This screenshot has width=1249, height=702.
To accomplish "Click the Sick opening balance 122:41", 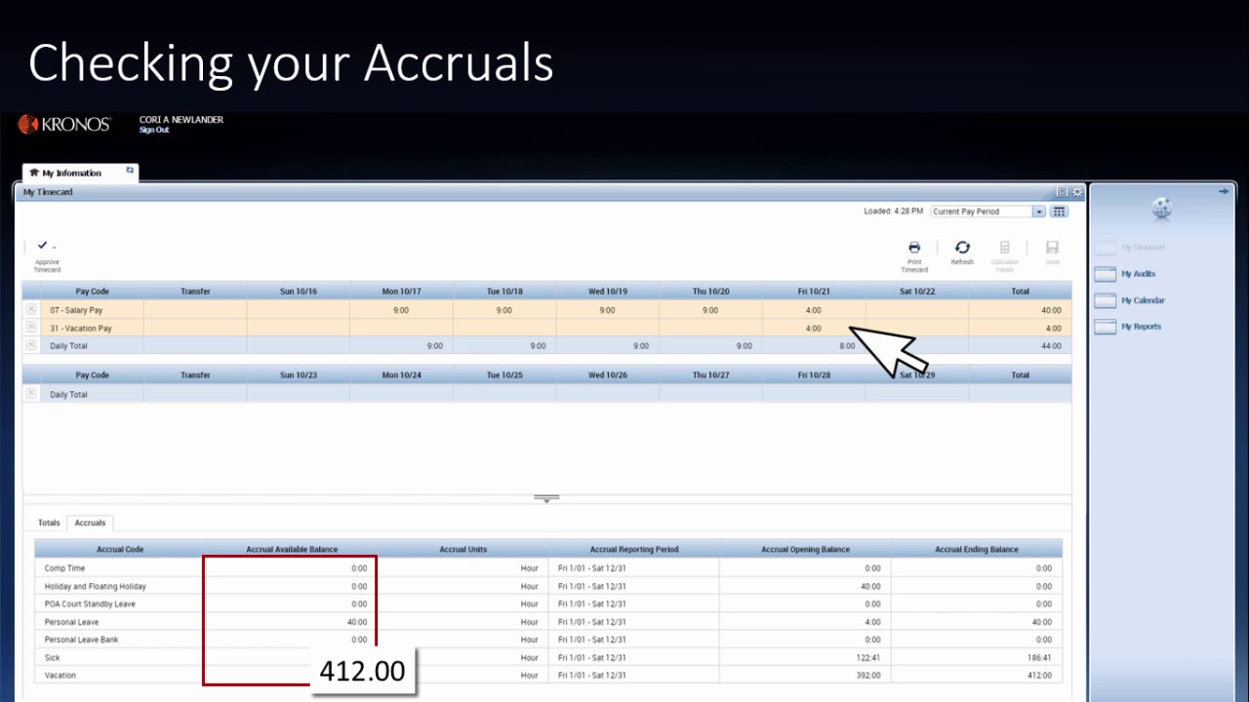I will pyautogui.click(x=867, y=657).
